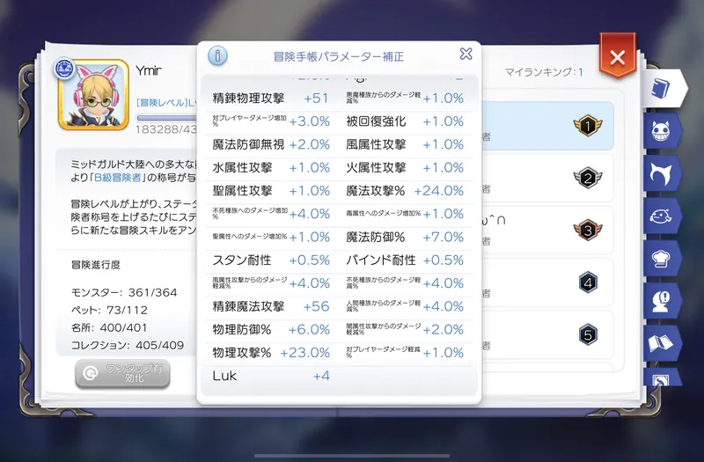This screenshot has width=704, height=462.
Task: Click the 風属性攻撃 +1.0% stat
Action: click(405, 144)
